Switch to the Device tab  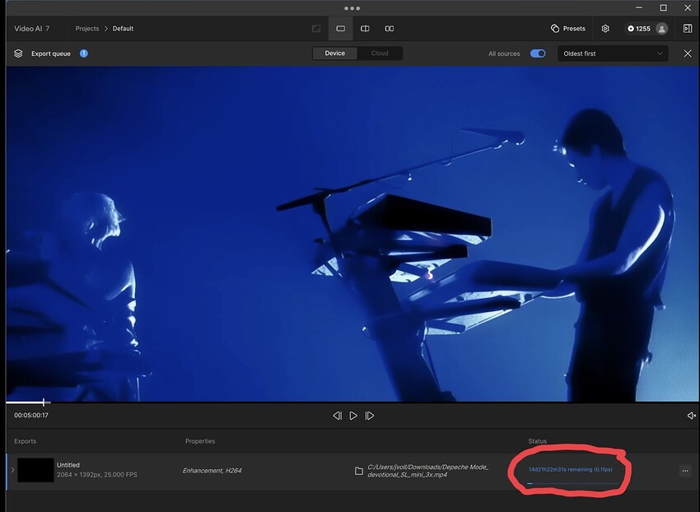click(x=335, y=54)
